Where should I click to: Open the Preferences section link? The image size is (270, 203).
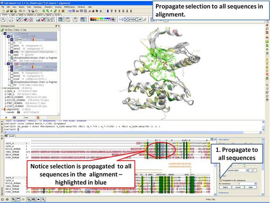[x=224, y=193]
